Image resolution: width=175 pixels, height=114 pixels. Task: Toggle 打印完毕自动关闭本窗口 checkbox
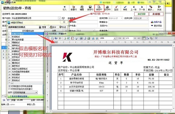point(10,89)
